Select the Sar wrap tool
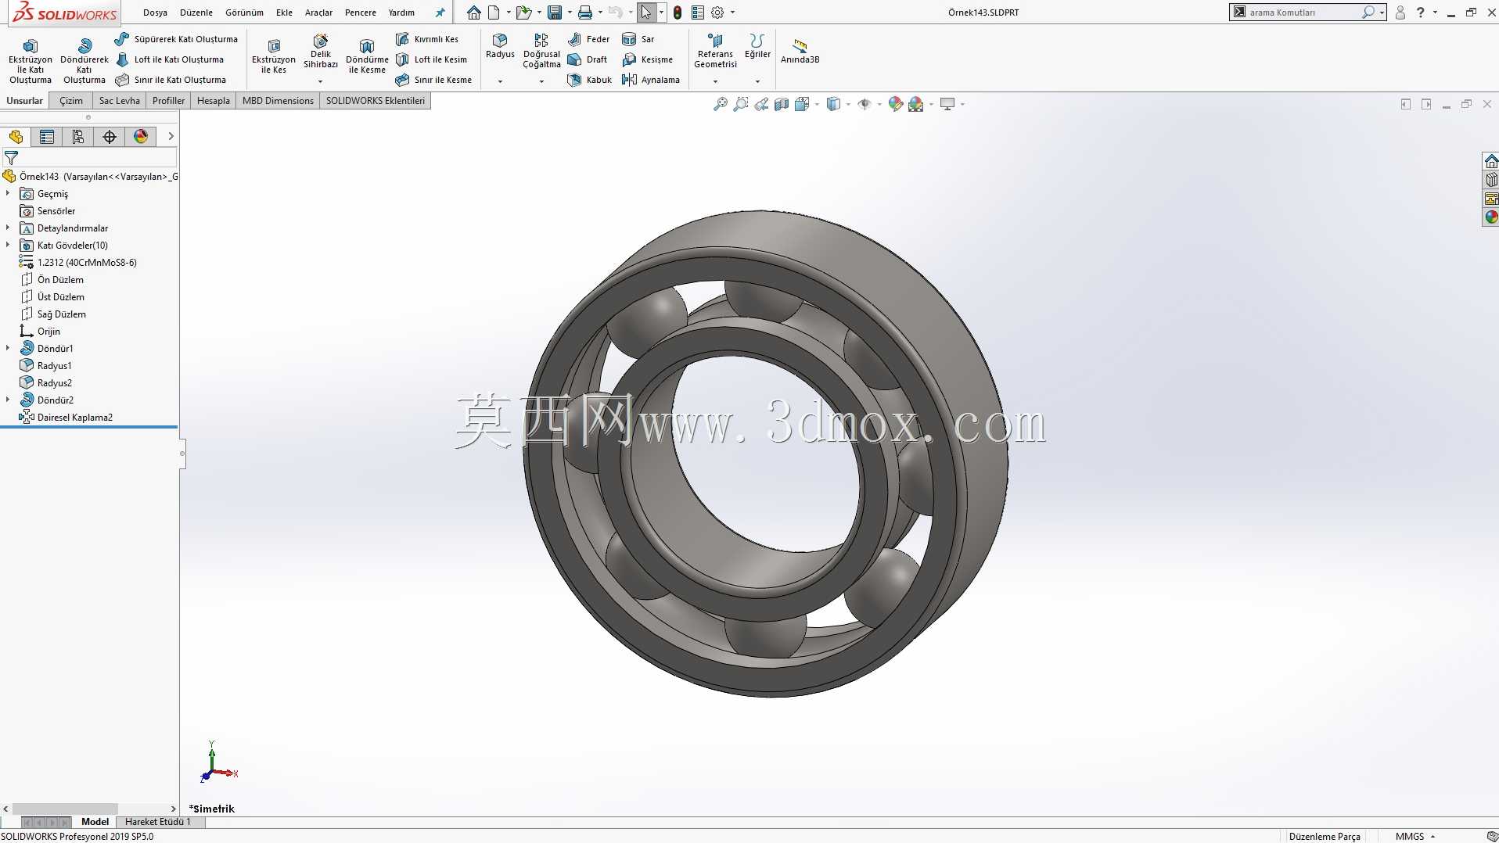1499x843 pixels. [x=638, y=39]
